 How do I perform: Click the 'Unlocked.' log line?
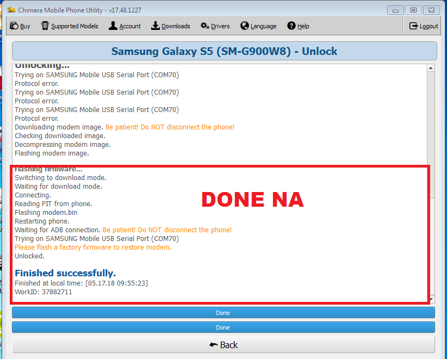30,256
